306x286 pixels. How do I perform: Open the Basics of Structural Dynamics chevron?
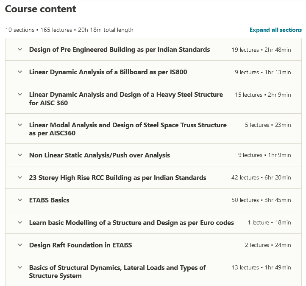[19, 267]
